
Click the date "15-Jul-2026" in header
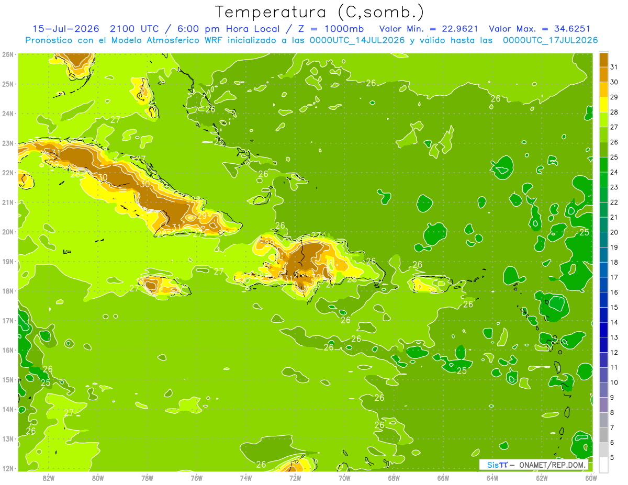(x=66, y=29)
